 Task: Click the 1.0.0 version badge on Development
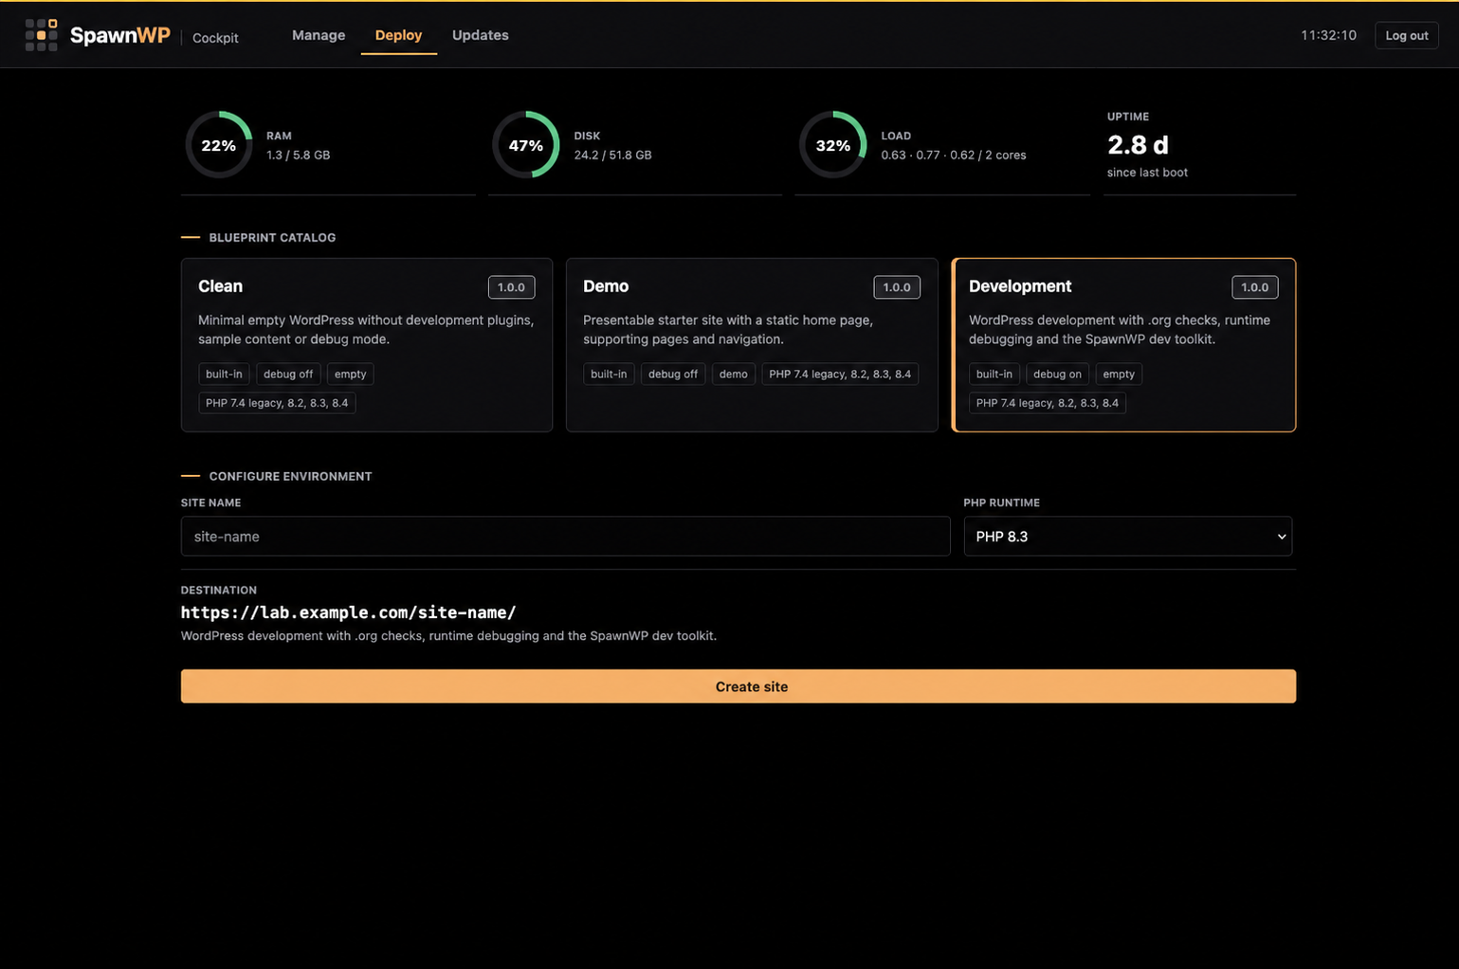click(1254, 287)
